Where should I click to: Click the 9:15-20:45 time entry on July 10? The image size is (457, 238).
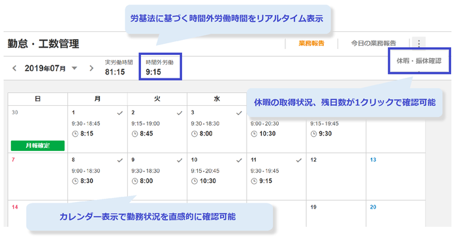(x=205, y=171)
